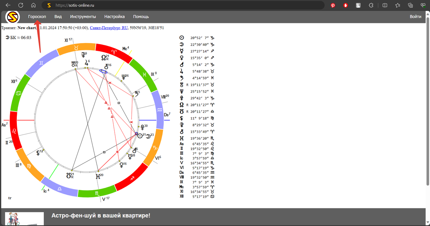Viewport: 430px width, 226px height.
Task: Select the orange Taurus zodiac segment
Action: click(77, 48)
